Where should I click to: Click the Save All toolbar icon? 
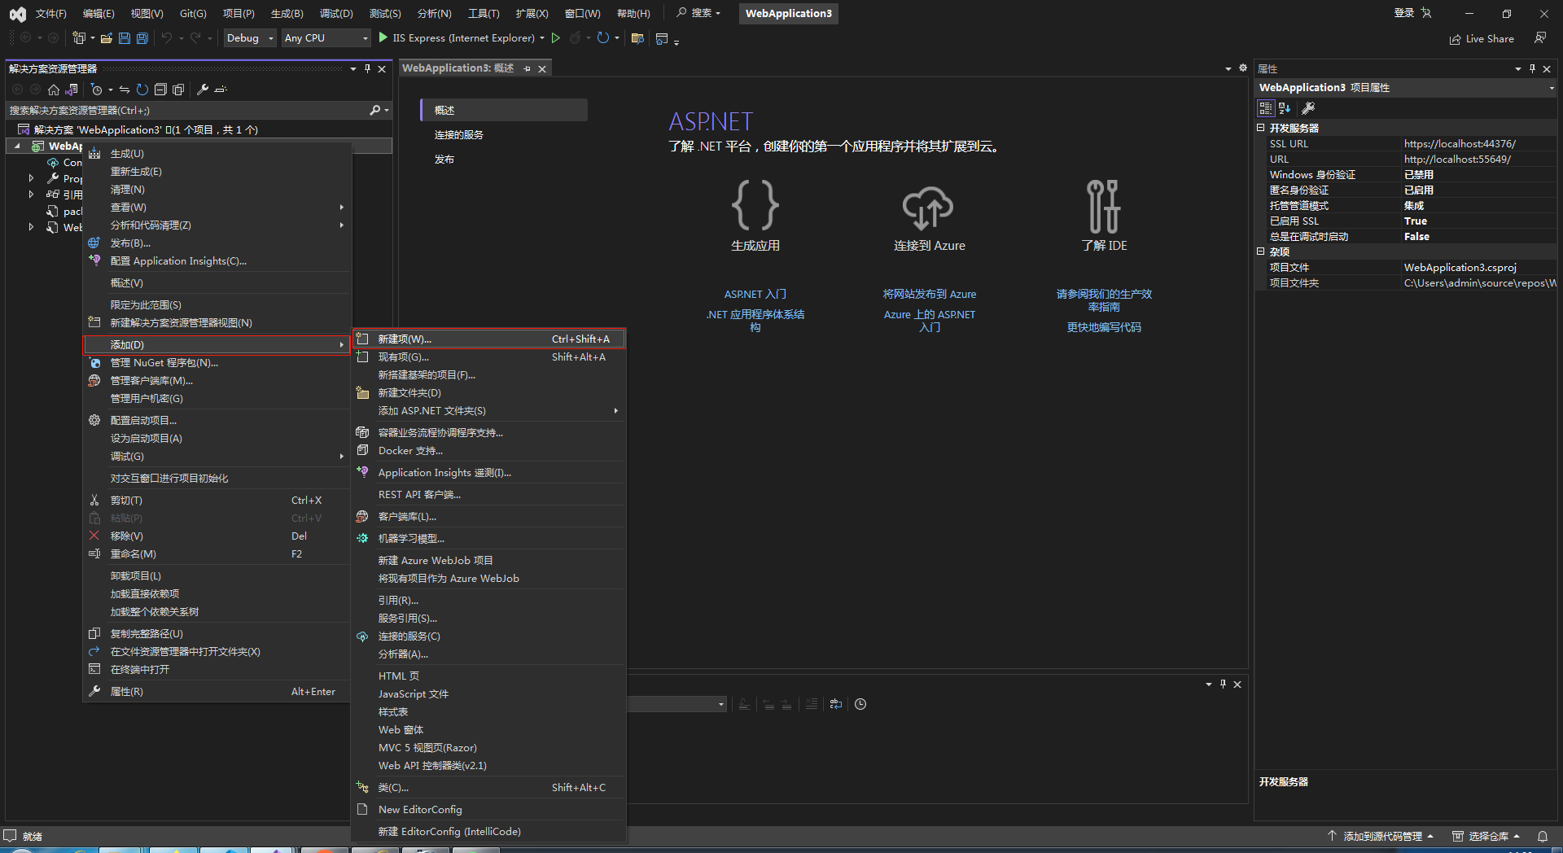pyautogui.click(x=142, y=38)
